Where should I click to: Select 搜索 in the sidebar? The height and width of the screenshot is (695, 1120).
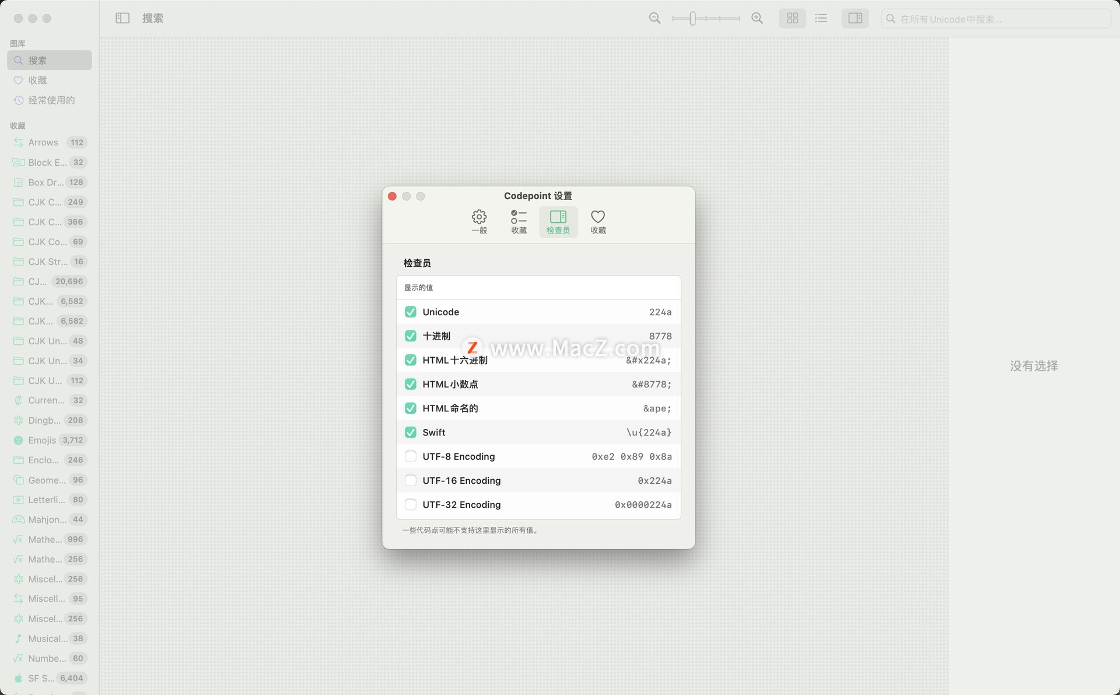click(50, 60)
